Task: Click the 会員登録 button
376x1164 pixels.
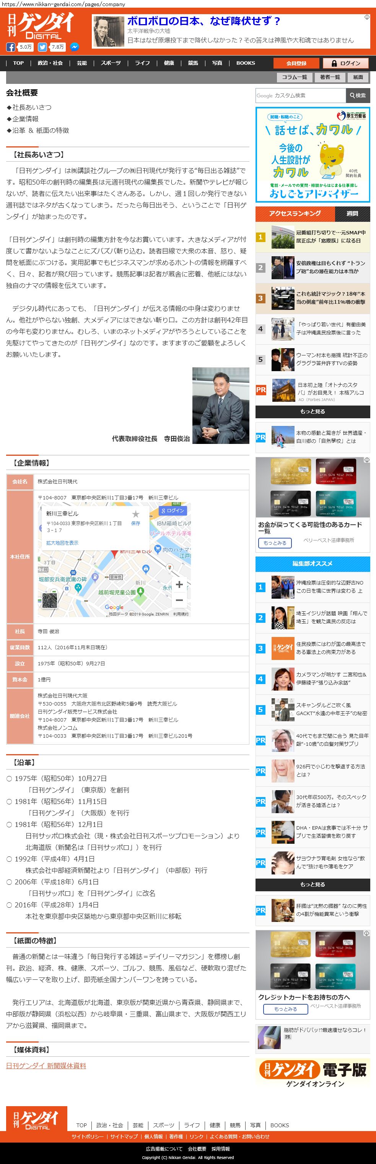Action: point(296,63)
